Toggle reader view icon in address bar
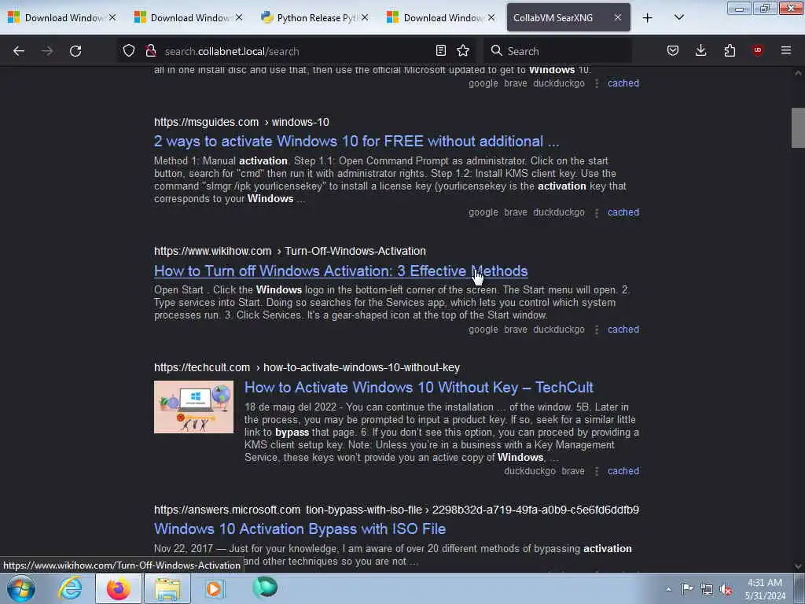This screenshot has height=604, width=805. tap(440, 50)
